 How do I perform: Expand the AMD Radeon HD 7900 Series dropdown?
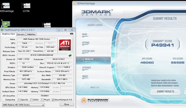tap(24, 105)
